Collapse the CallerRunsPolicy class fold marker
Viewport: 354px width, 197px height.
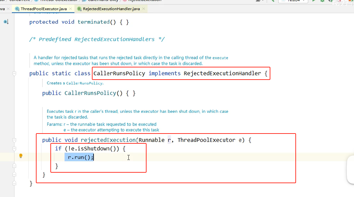click(14, 73)
